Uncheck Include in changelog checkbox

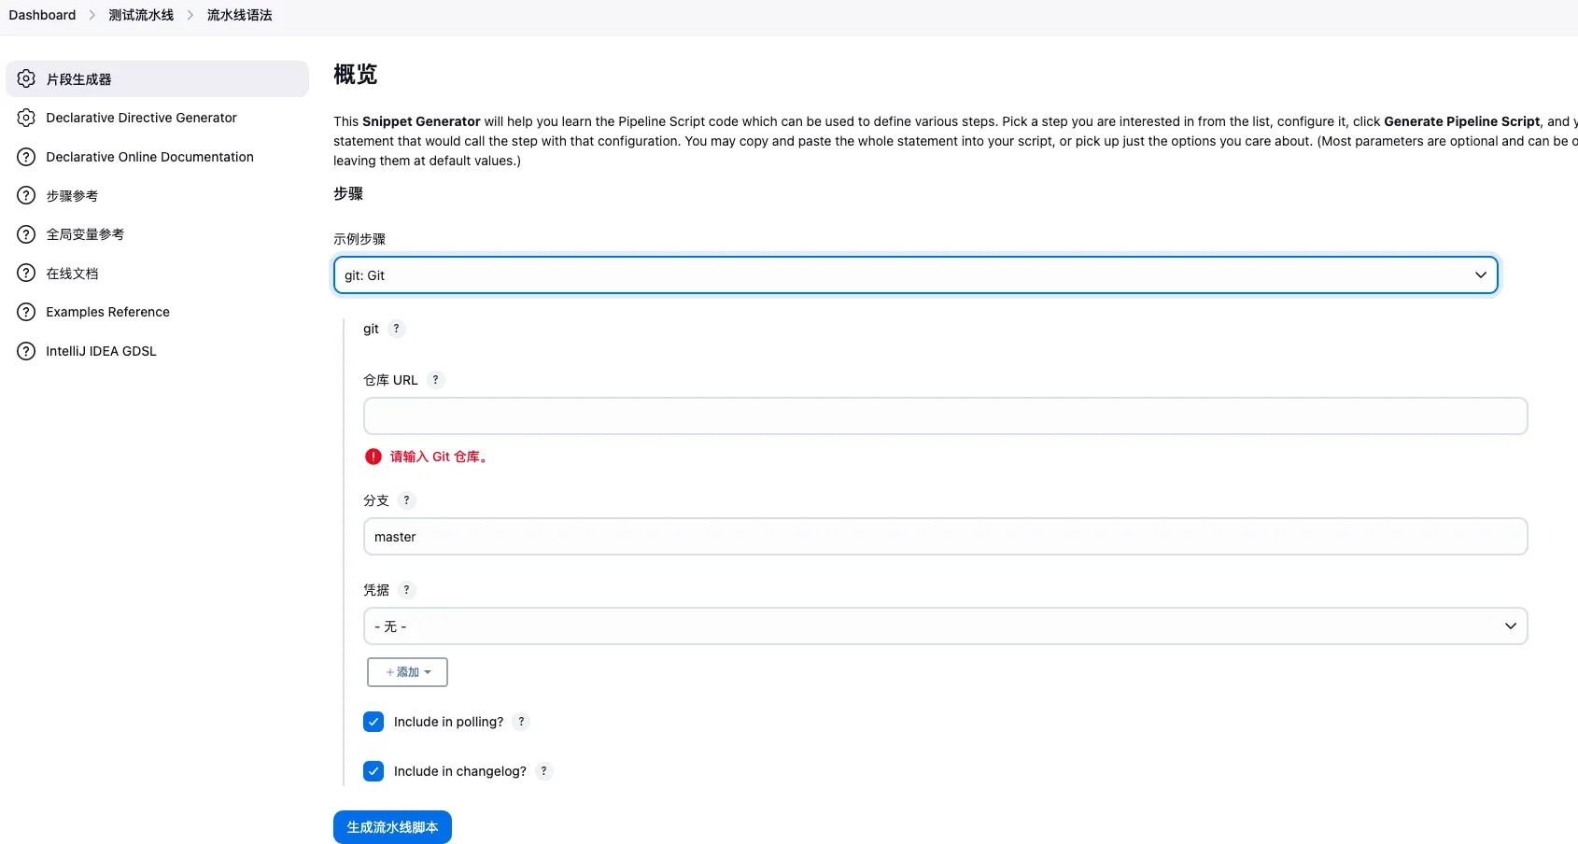click(373, 771)
